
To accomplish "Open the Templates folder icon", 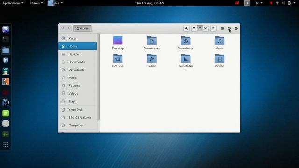I will 185,58.
